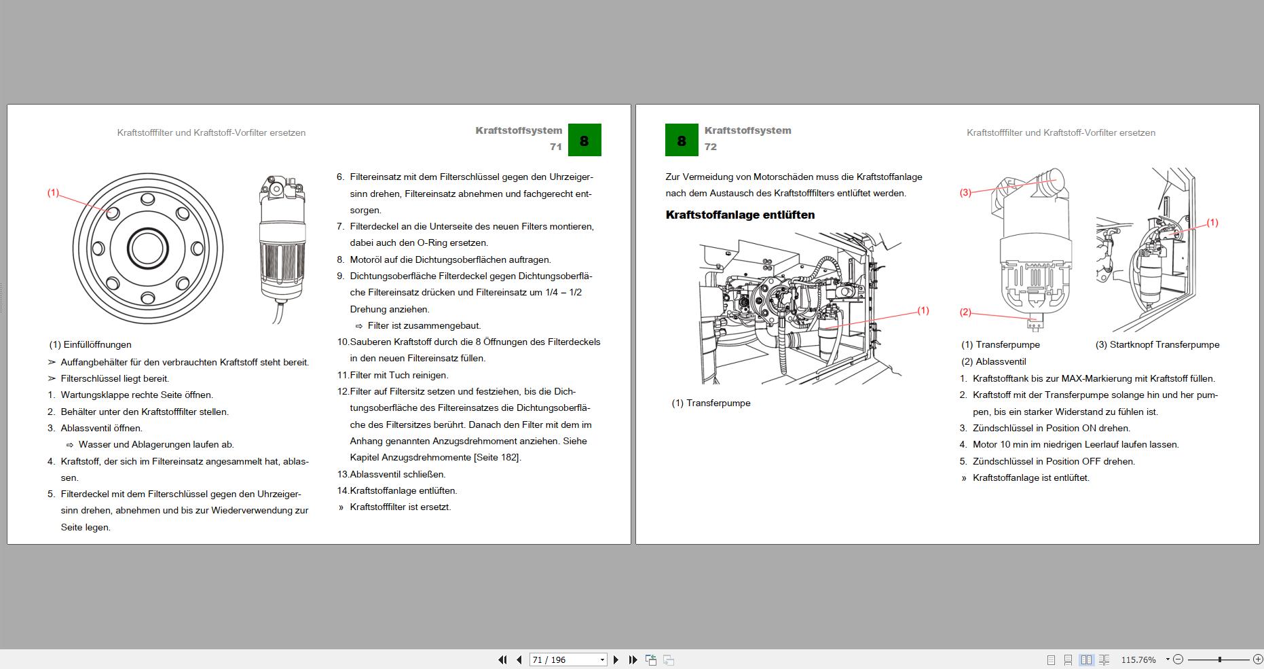Open the page number dropdown
Image resolution: width=1264 pixels, height=669 pixels.
[602, 660]
